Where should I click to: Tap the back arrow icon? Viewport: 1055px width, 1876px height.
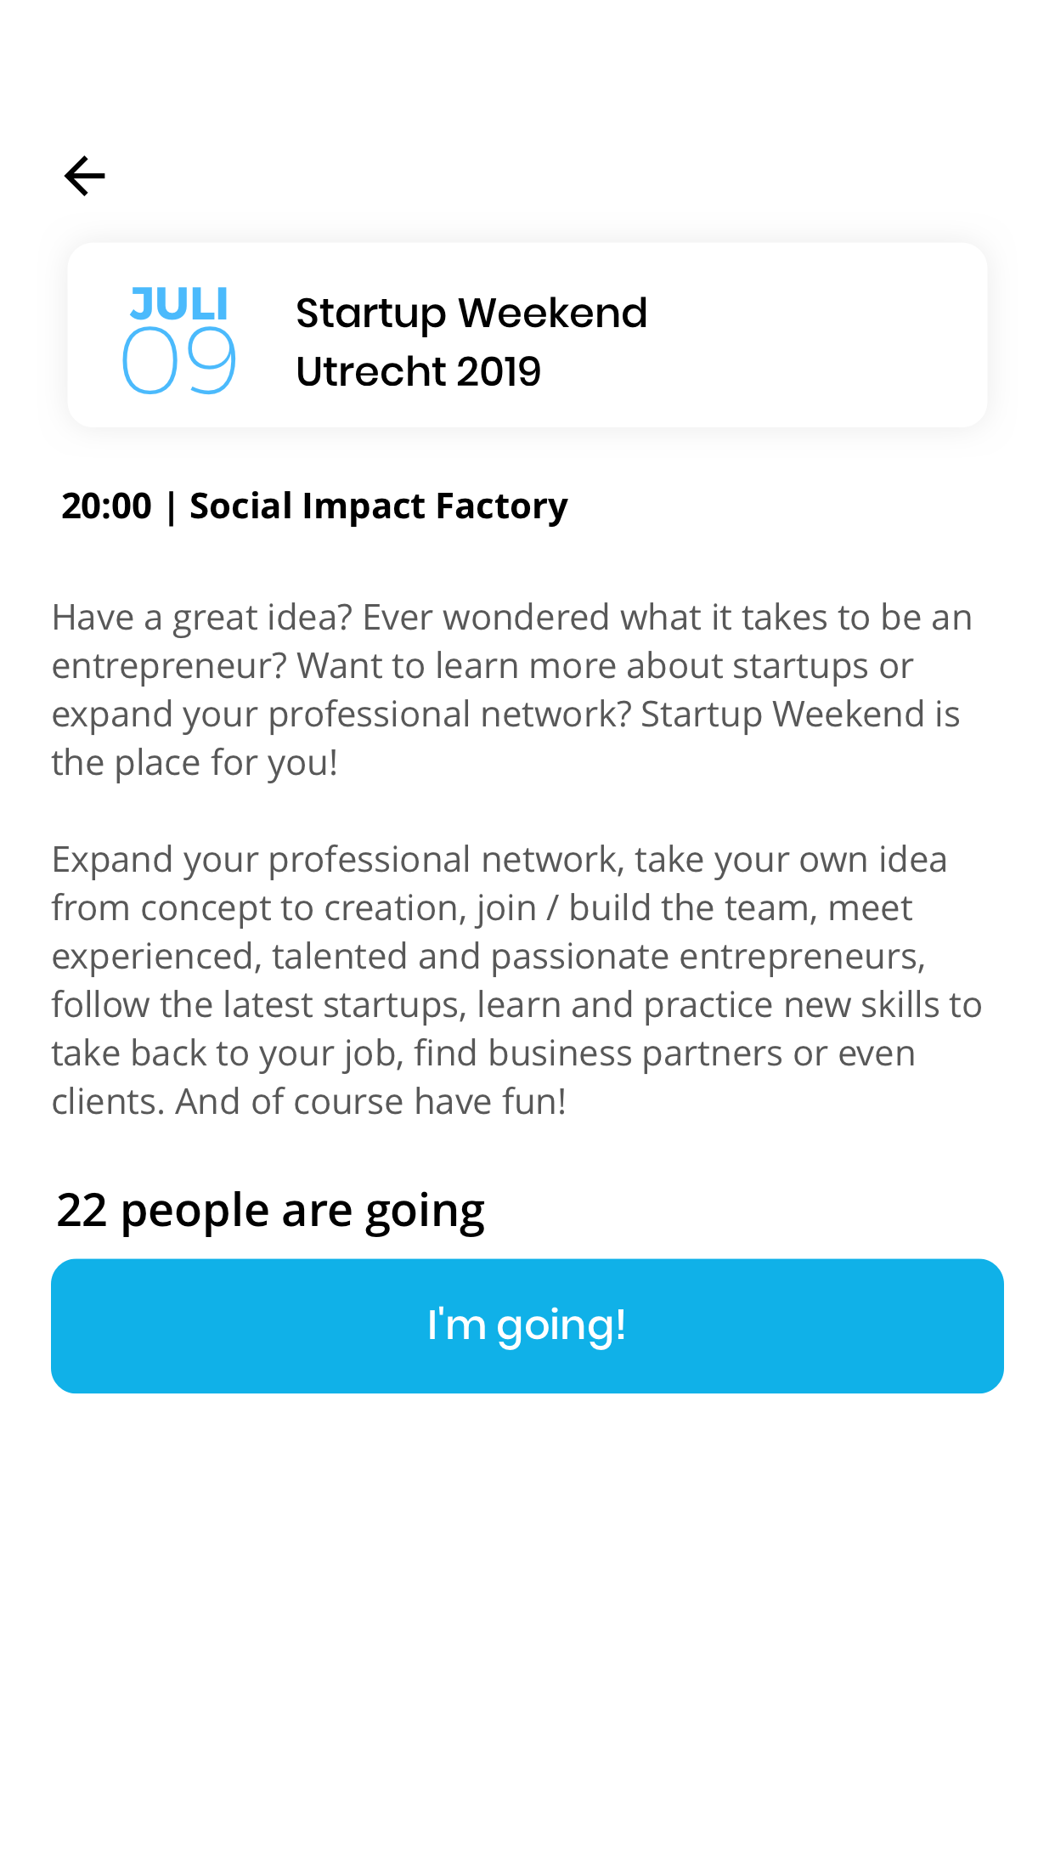pos(85,176)
